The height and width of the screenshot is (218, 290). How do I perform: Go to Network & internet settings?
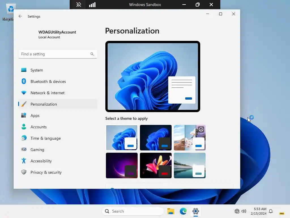[x=58, y=93]
